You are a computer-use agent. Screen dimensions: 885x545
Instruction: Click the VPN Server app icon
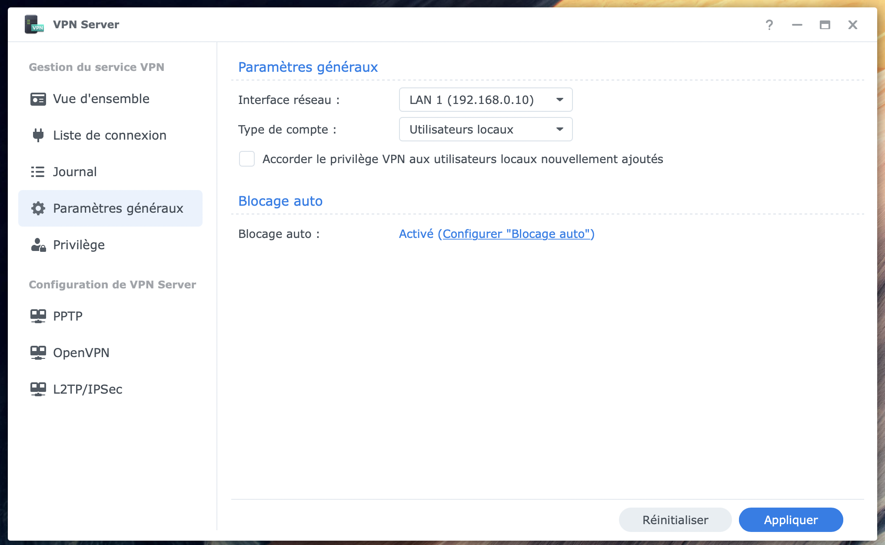34,24
